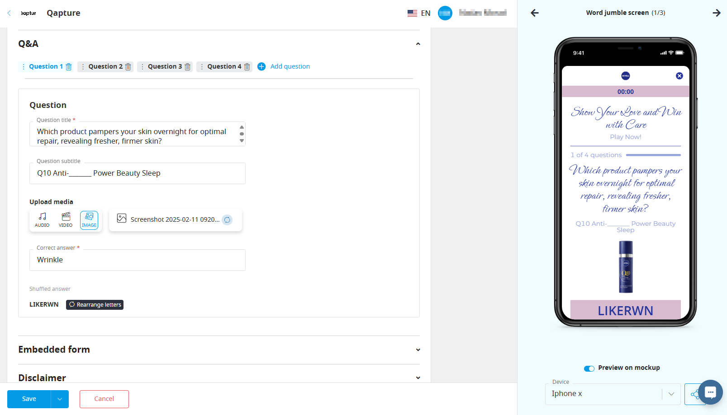Click the Add question link
727x415 pixels.
coord(290,66)
